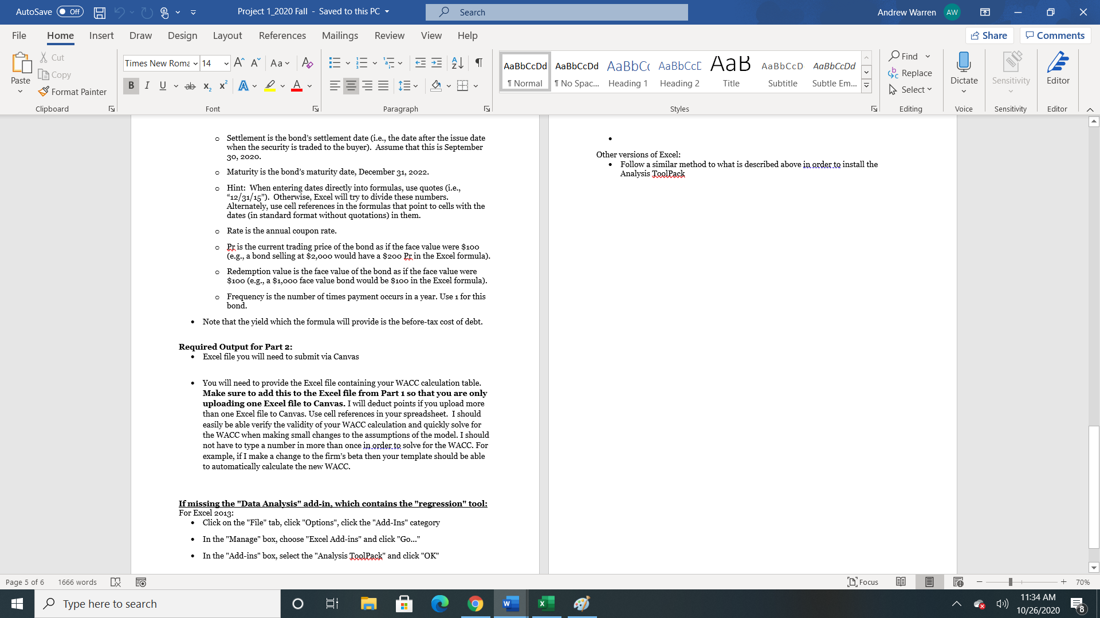Enable Focus mode

point(863,582)
